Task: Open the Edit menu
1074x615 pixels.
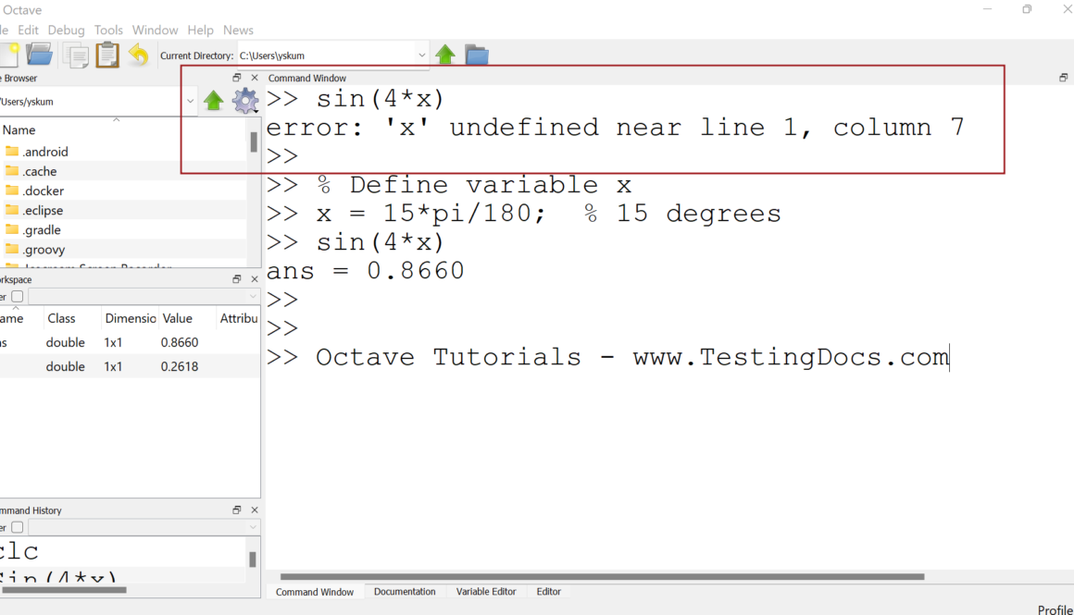Action: pyautogui.click(x=28, y=31)
